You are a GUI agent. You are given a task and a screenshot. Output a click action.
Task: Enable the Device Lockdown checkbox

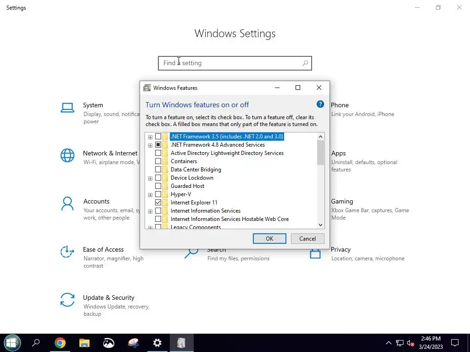[158, 178]
